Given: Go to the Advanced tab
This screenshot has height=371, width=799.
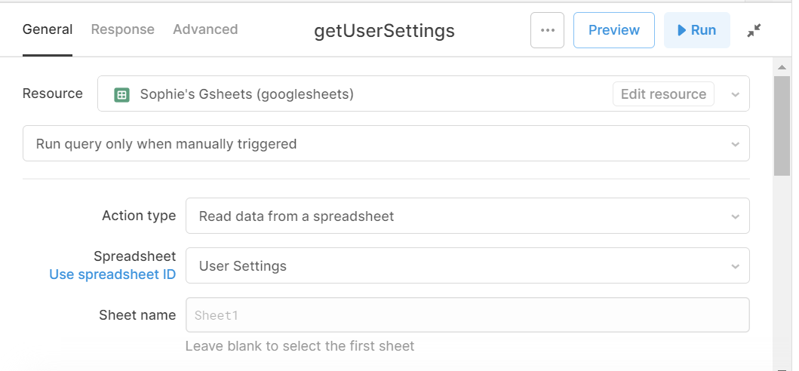Looking at the screenshot, I should pos(205,29).
